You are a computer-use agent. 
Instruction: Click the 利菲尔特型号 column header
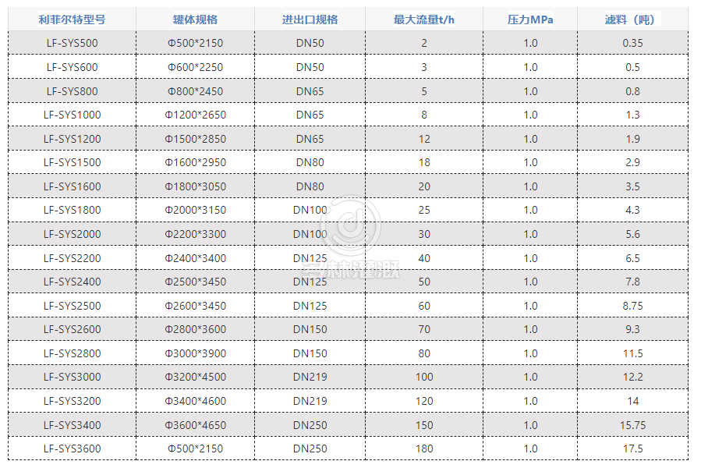[x=72, y=19]
